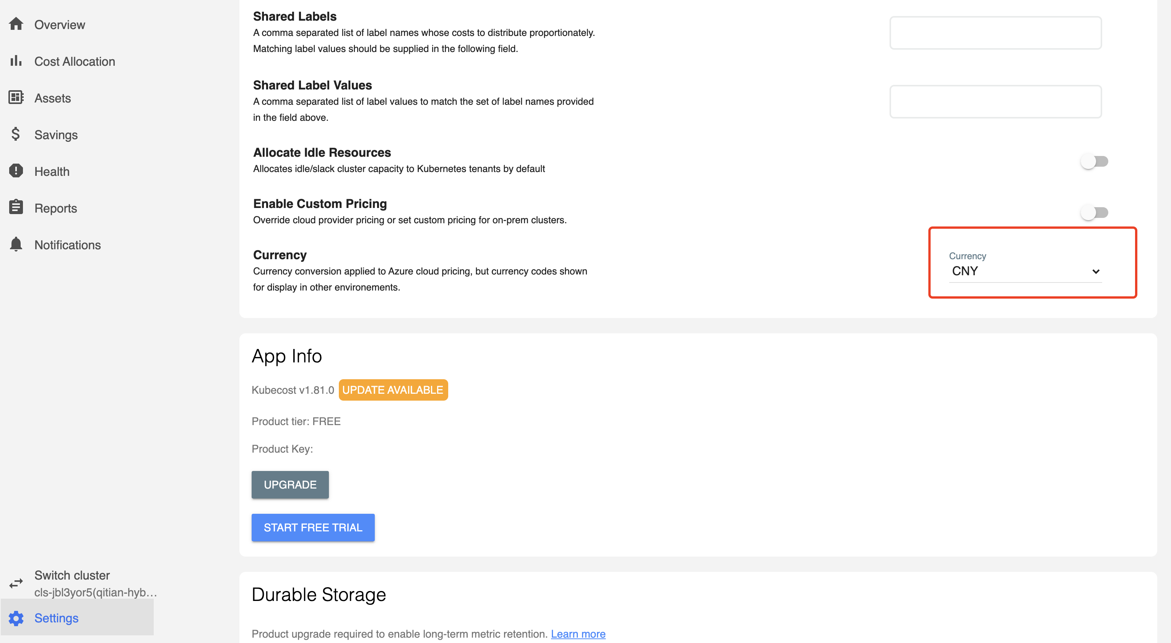Open the Currency dropdown showing CNY
This screenshot has height=643, width=1171.
[1025, 271]
